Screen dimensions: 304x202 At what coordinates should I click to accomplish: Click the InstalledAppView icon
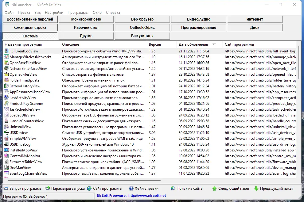click(x=6, y=150)
